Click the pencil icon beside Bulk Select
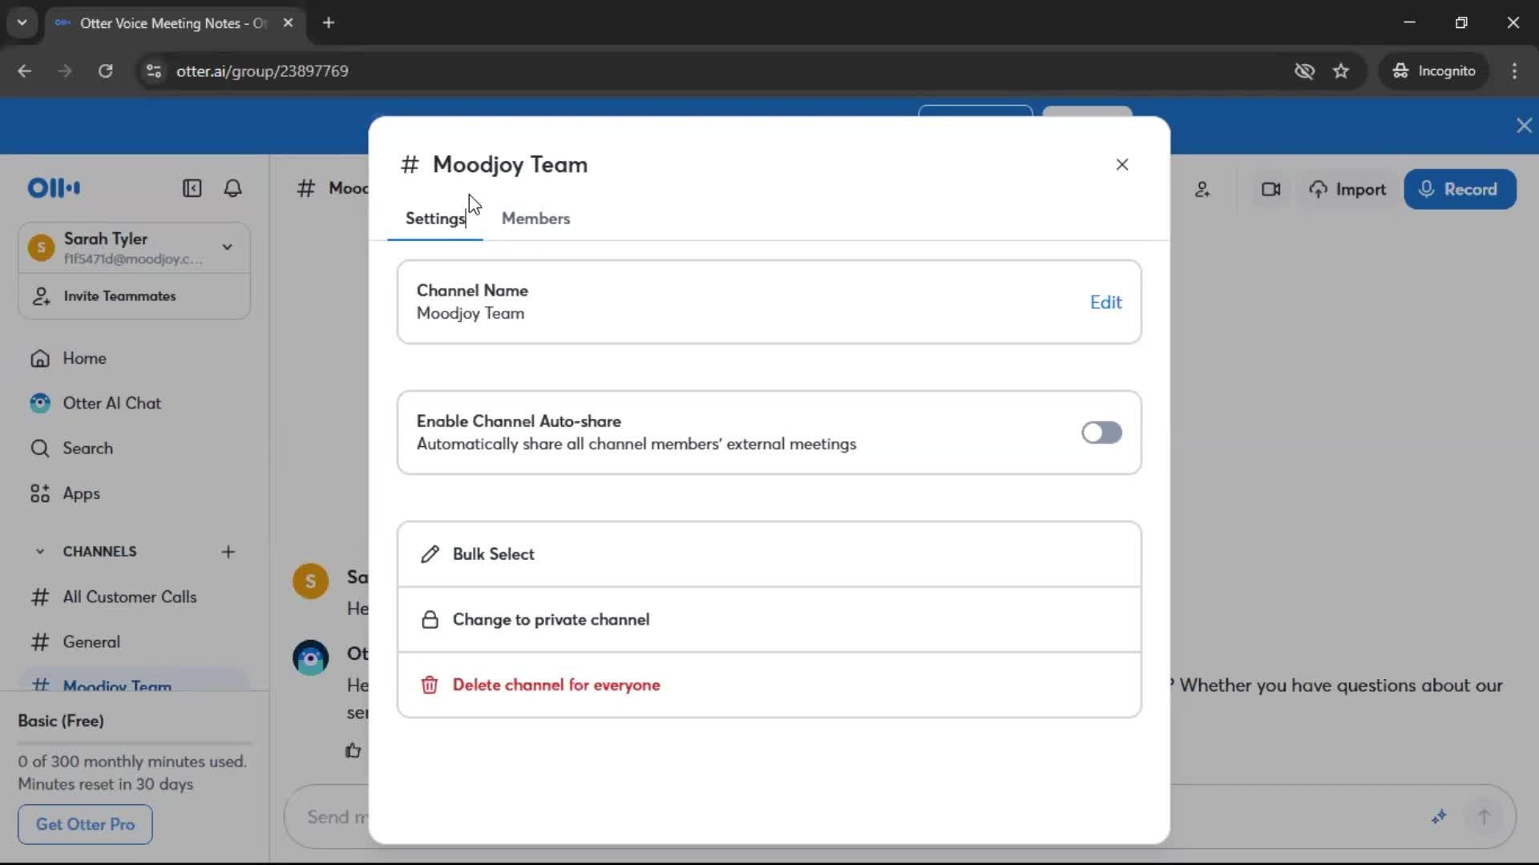This screenshot has height=865, width=1539. coord(430,554)
